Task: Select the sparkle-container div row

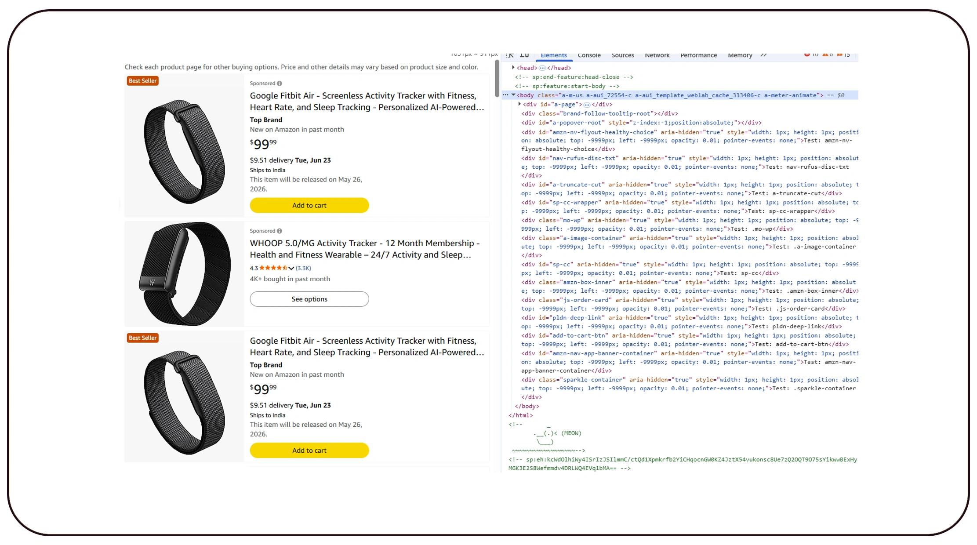Action: [x=690, y=389]
